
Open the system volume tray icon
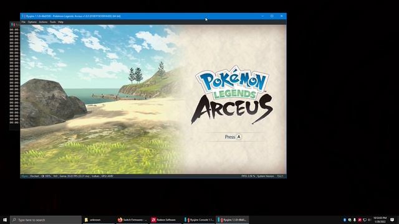pyautogui.click(x=369, y=220)
